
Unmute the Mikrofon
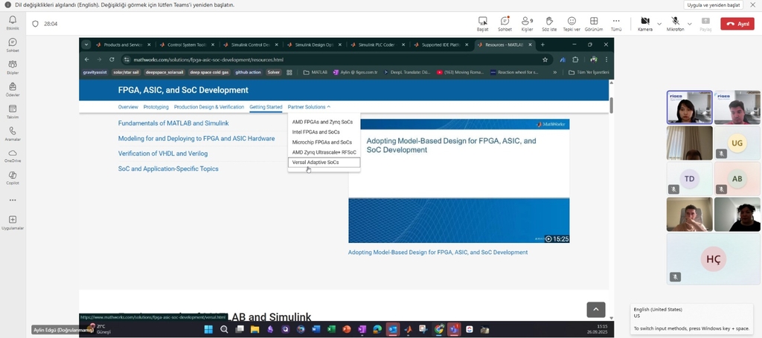[x=675, y=23]
